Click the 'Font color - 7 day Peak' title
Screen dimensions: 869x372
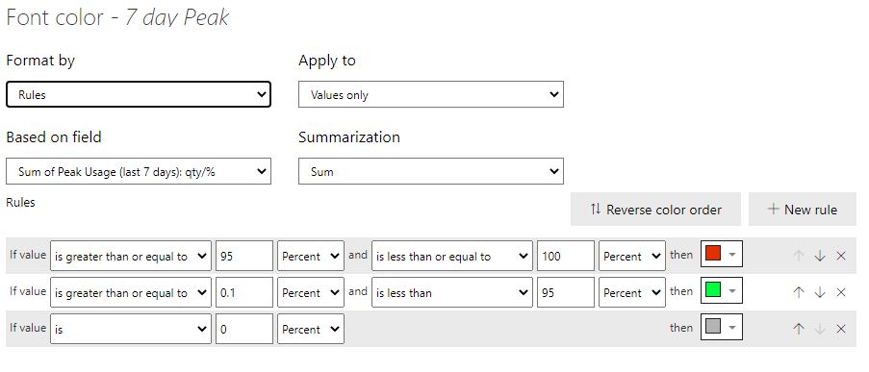tap(117, 17)
